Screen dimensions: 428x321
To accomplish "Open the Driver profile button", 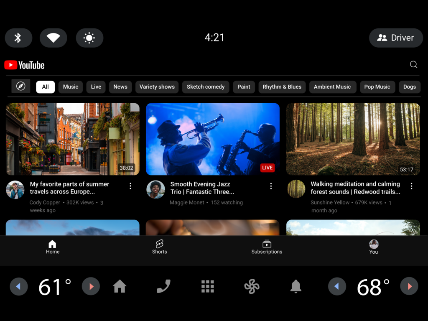I will 395,38.
